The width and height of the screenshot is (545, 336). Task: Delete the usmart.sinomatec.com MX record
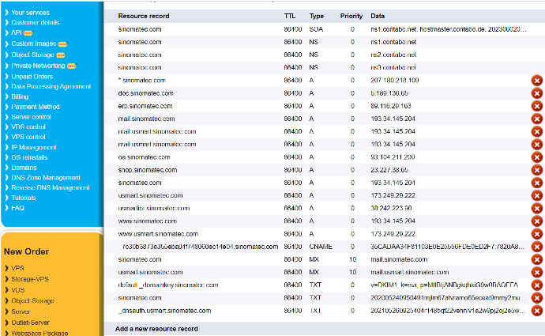coord(536,272)
